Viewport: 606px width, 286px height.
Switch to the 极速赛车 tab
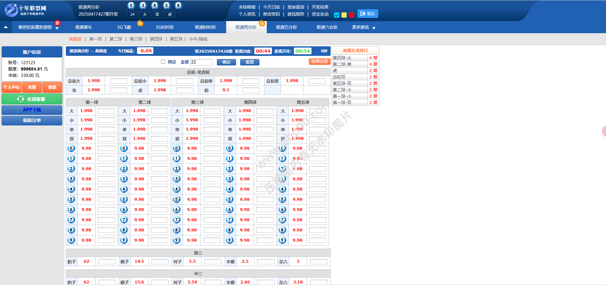click(x=84, y=27)
